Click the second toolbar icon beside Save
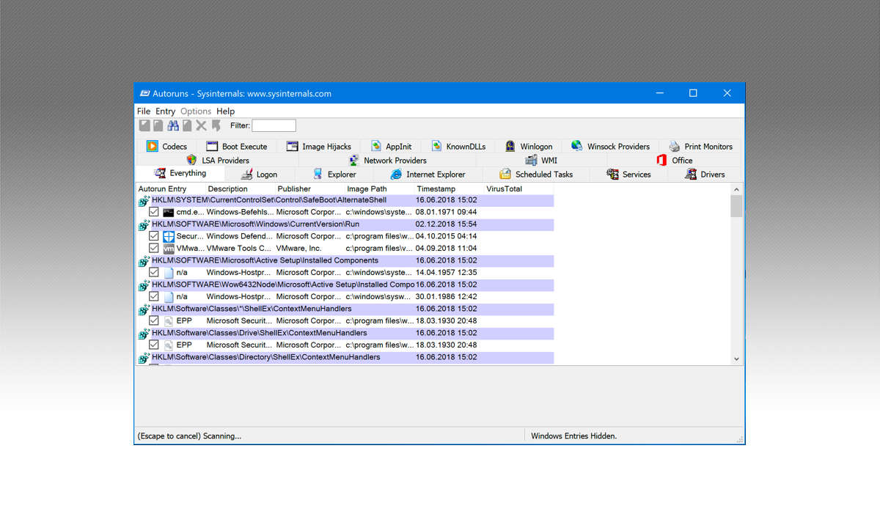 158,125
